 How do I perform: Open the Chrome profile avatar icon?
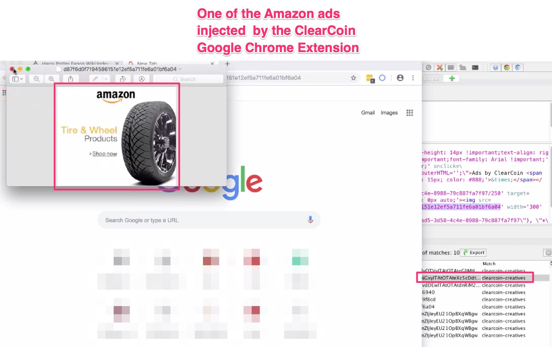click(400, 78)
